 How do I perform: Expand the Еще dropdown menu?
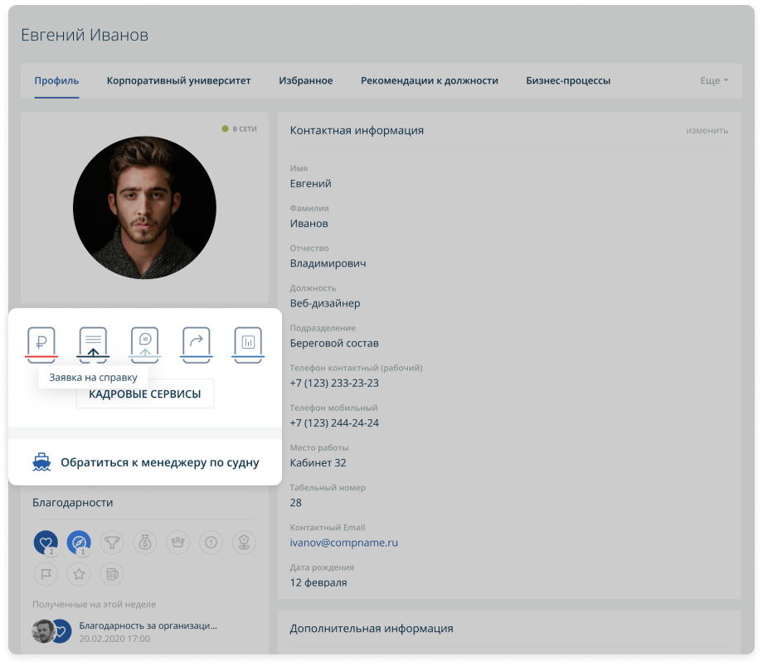point(714,80)
